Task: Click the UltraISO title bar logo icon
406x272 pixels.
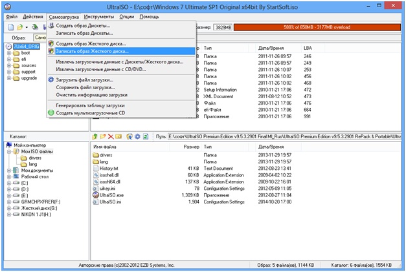Action: pos(8,6)
